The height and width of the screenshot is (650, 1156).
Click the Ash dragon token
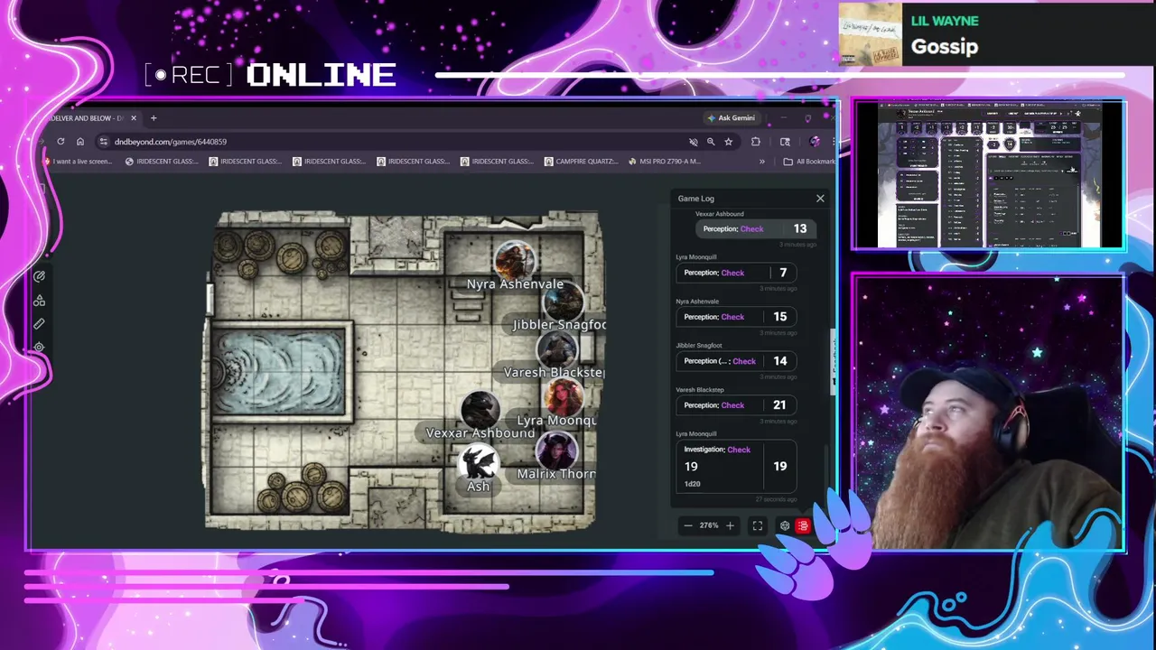(x=478, y=464)
